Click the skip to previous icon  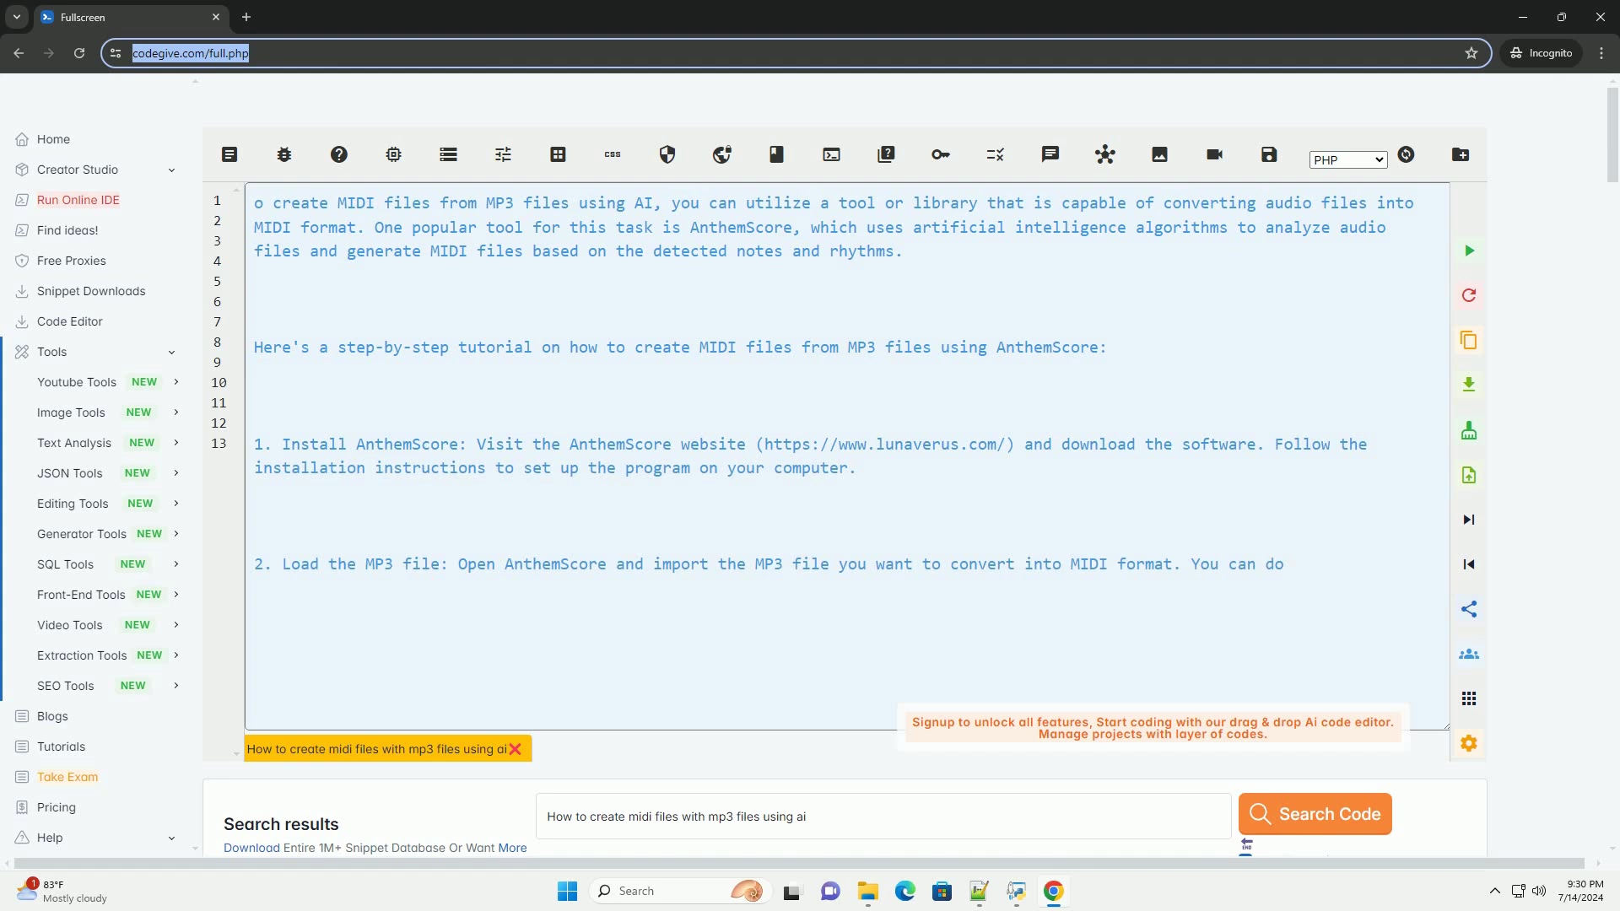click(1469, 564)
